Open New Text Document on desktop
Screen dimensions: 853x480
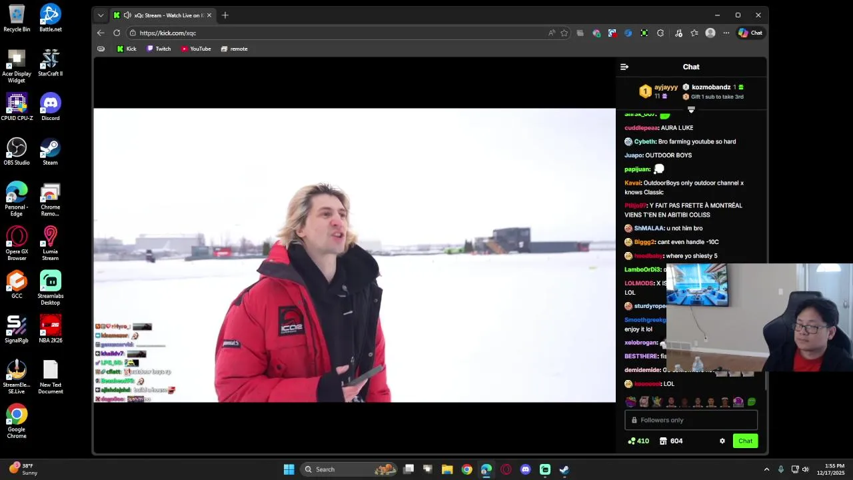[x=51, y=377]
